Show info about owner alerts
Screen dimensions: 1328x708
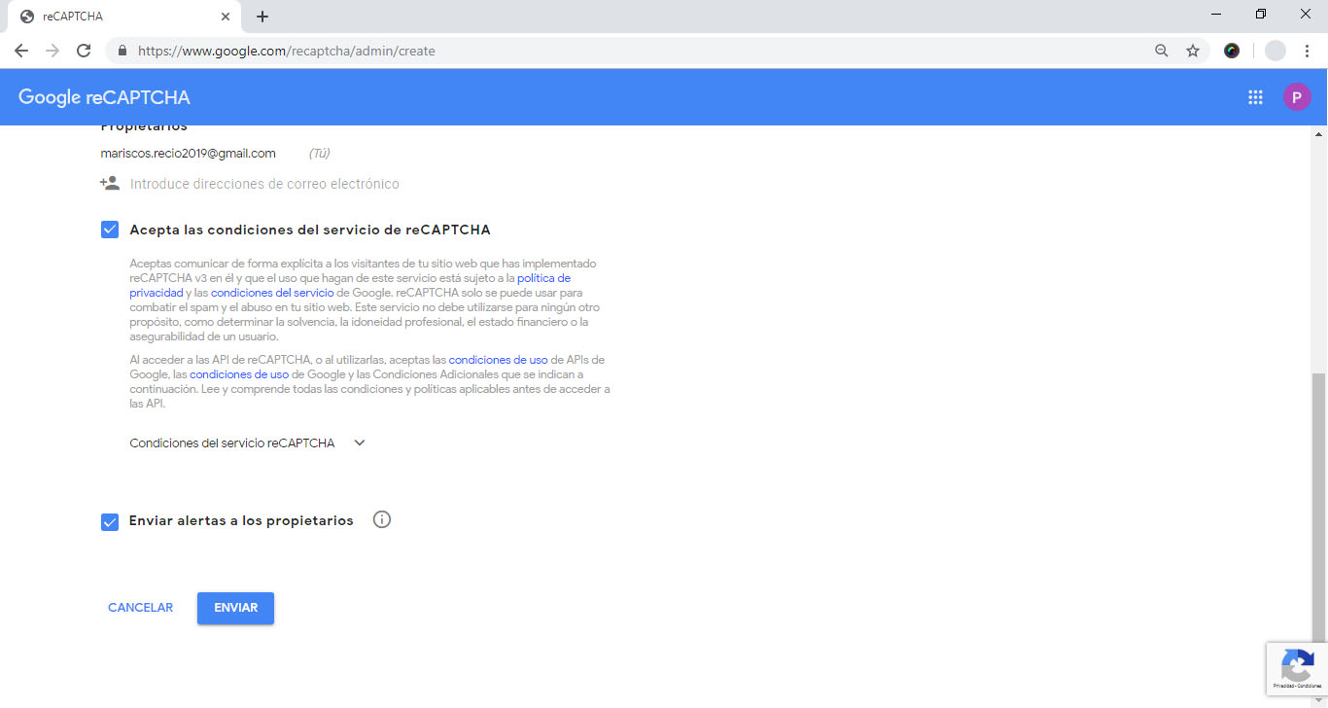click(x=382, y=520)
